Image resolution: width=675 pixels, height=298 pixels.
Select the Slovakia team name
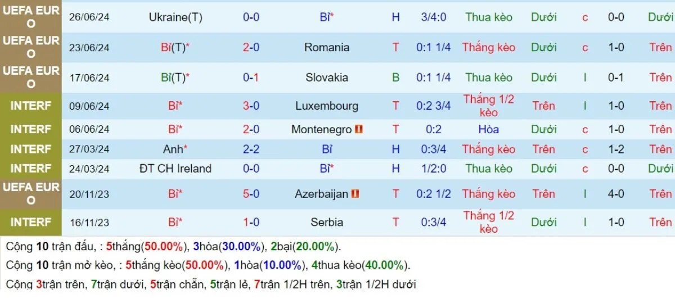click(x=327, y=78)
